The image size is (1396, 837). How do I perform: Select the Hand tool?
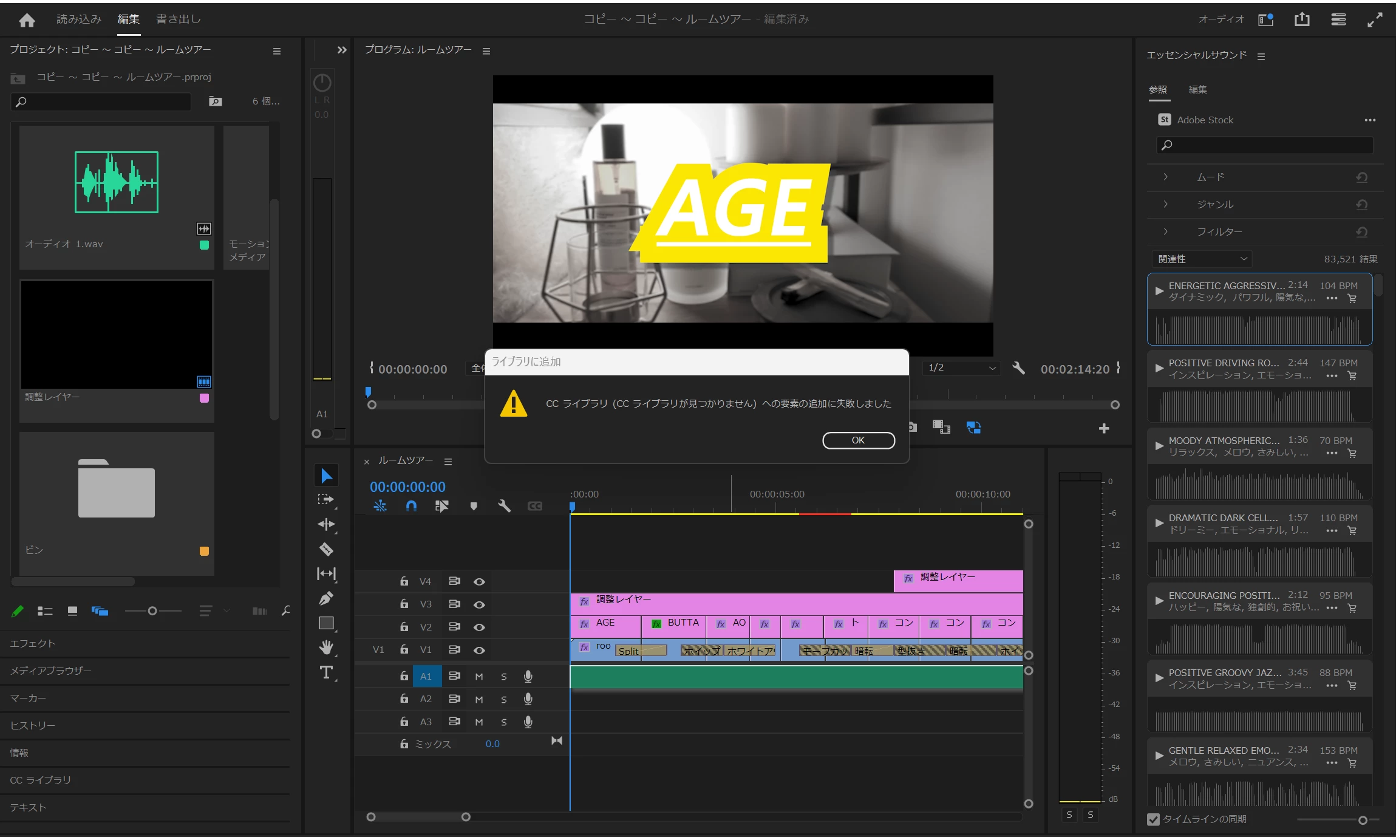pos(326,647)
